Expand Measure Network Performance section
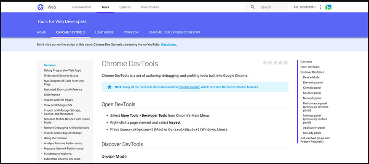Viewport: 369px width, 164px height. (x=41, y=148)
